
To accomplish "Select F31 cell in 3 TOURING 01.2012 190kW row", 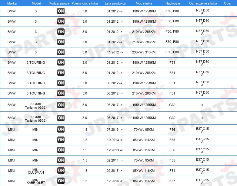I will pos(172,63).
